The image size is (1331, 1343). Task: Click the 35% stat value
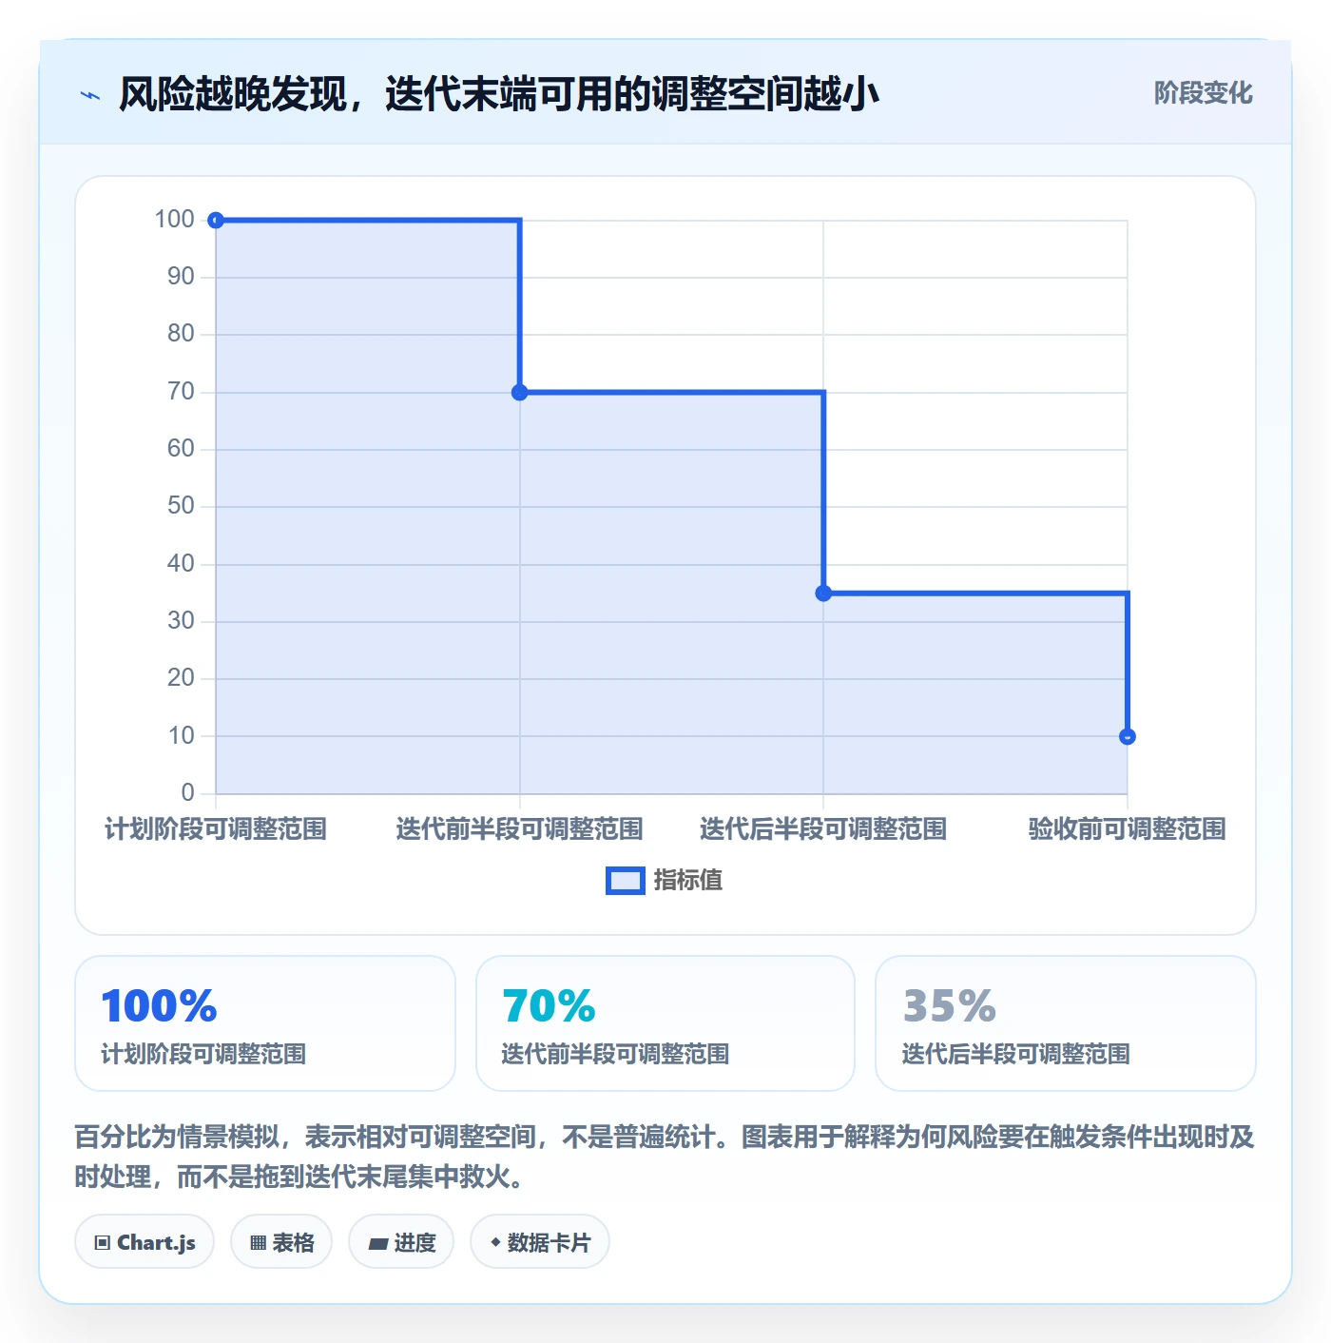949,1006
